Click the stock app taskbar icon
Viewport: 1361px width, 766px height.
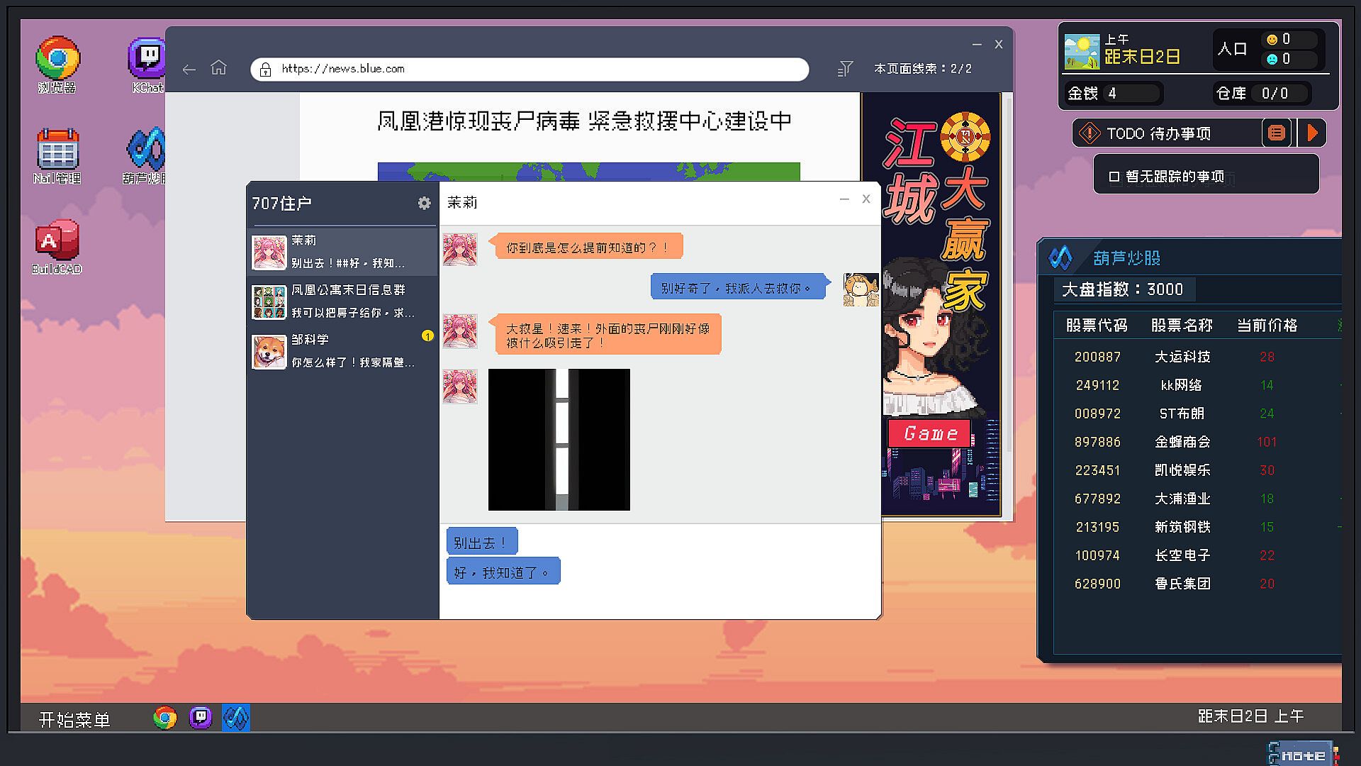[235, 718]
